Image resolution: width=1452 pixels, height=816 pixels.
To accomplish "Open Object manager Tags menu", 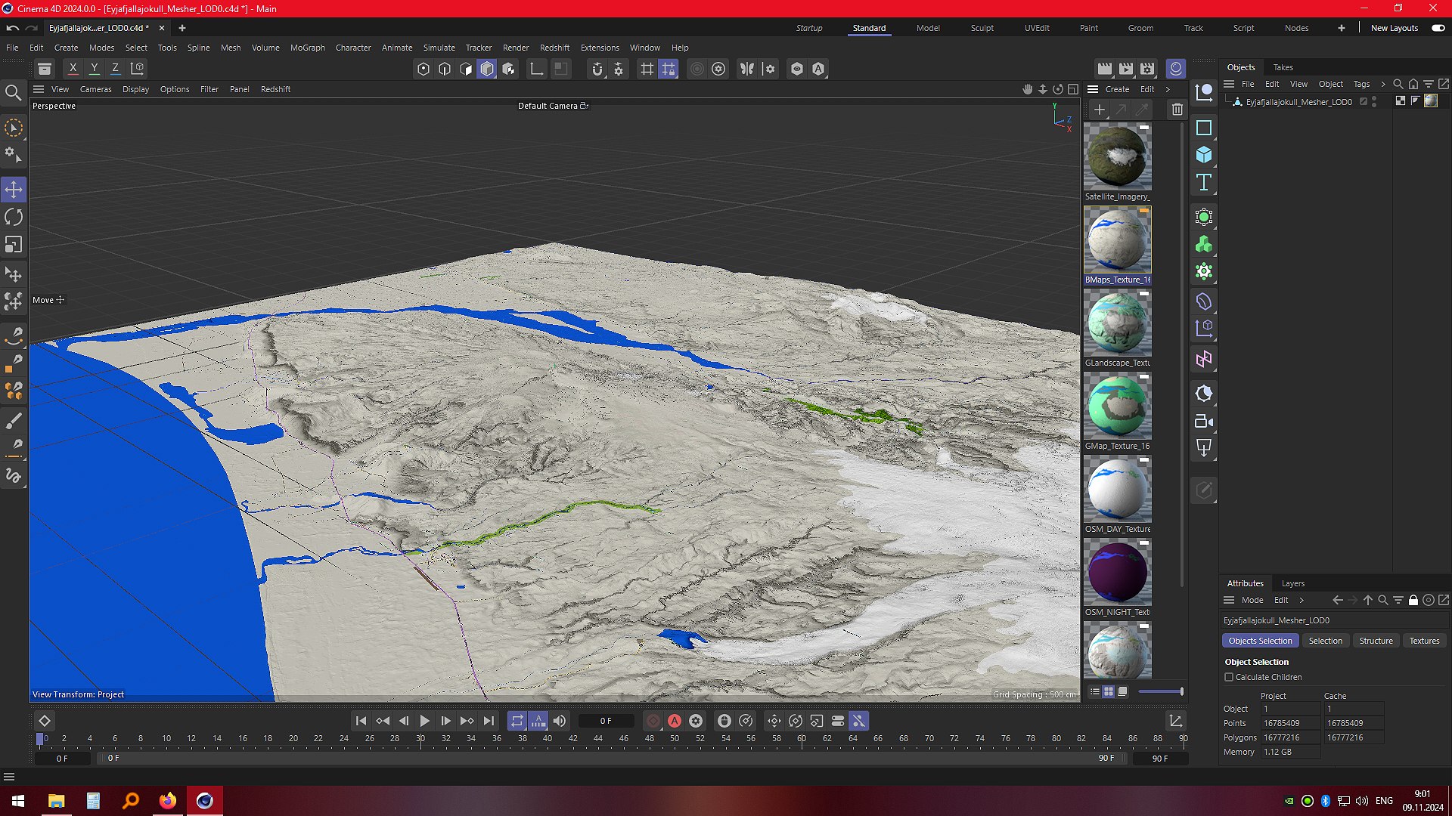I will click(x=1361, y=84).
